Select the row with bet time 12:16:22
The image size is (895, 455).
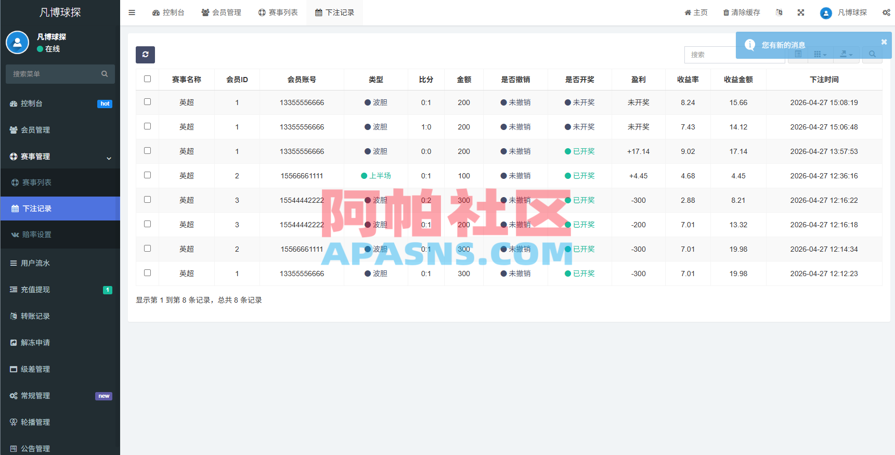[147, 200]
